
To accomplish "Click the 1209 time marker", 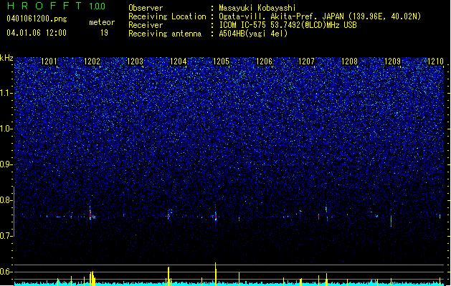I will tap(392, 61).
